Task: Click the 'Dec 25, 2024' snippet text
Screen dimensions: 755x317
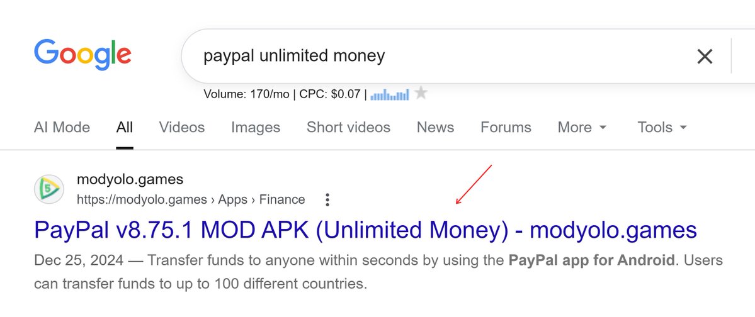Action: [x=79, y=261]
